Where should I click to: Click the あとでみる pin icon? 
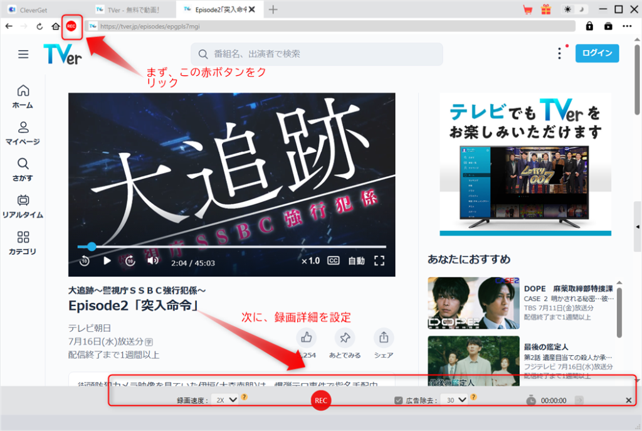click(x=345, y=338)
